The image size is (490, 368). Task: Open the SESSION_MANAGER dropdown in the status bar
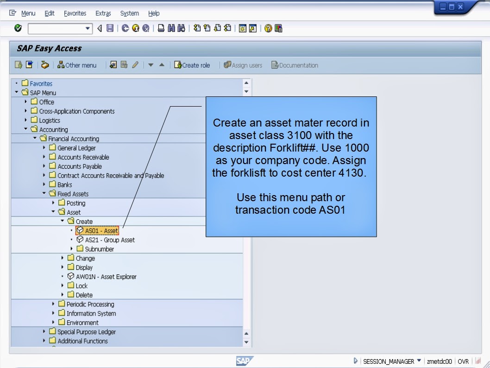point(420,361)
